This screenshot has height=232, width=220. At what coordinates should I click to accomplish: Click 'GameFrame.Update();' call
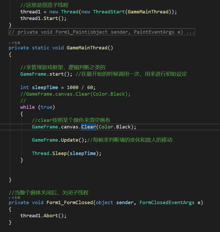[59, 140]
